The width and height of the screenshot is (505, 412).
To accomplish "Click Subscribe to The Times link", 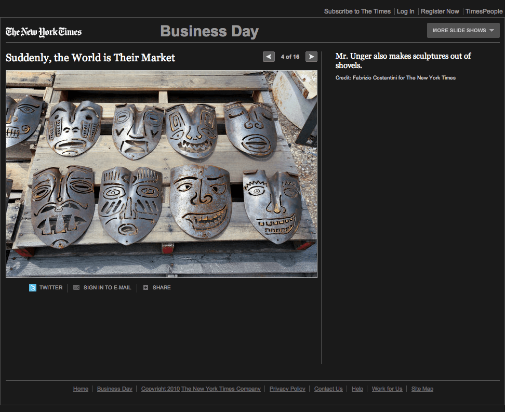I will 357,11.
